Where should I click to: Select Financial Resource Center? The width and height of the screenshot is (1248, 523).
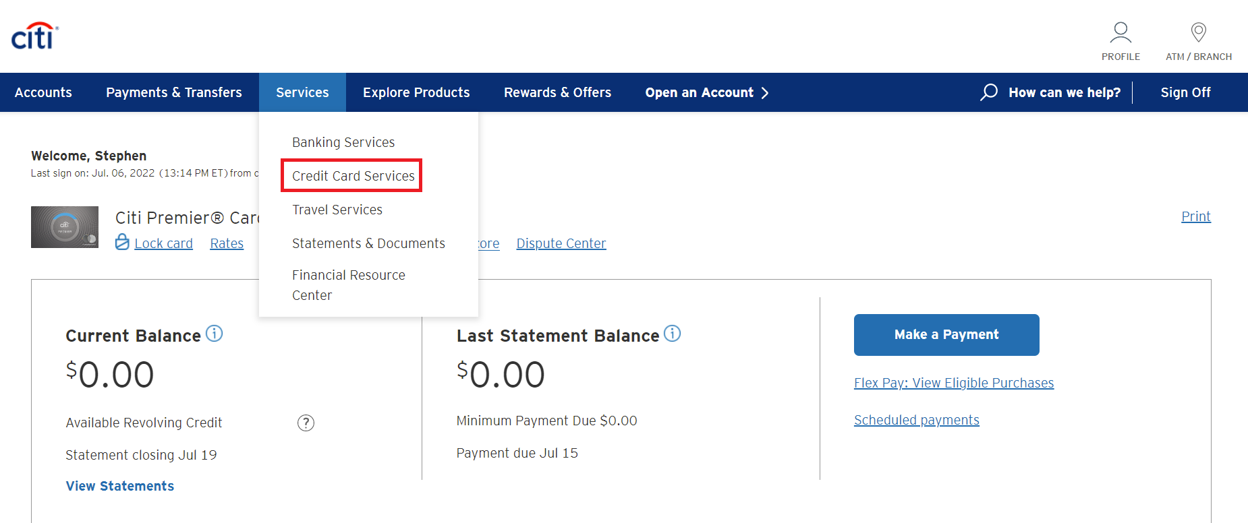point(349,285)
